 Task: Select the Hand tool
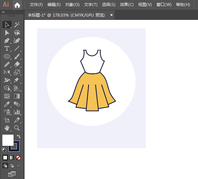click(x=7, y=128)
